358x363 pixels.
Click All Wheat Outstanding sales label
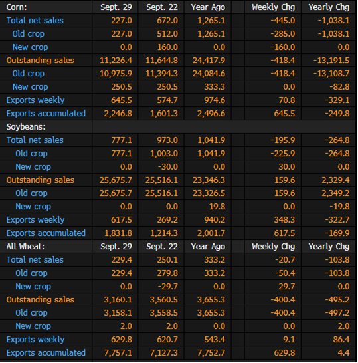[x=41, y=300]
